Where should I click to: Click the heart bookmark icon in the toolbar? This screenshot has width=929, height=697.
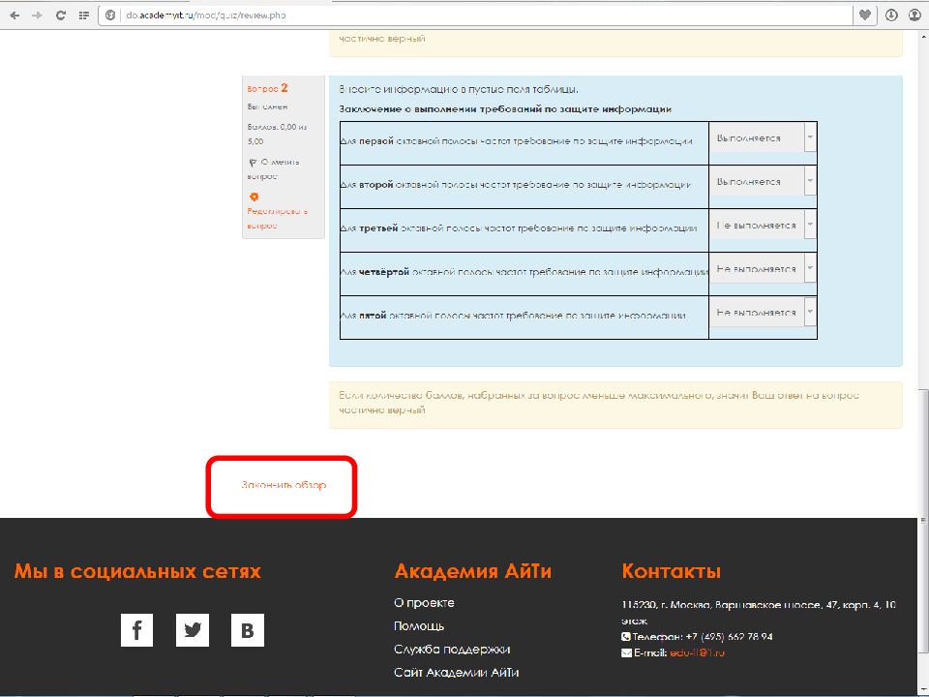864,15
